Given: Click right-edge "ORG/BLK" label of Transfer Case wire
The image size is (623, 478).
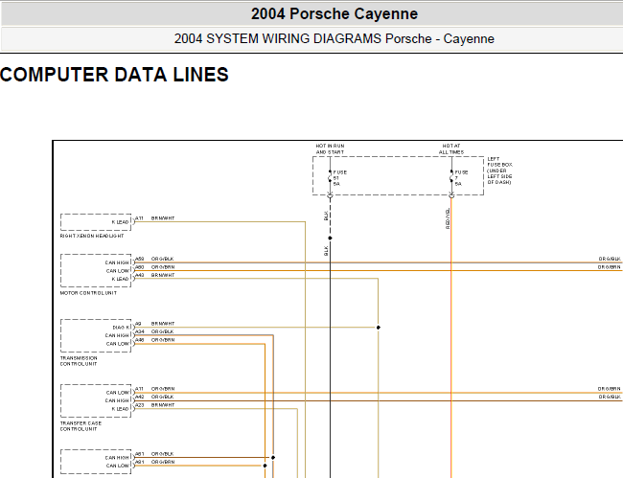Looking at the screenshot, I should (x=610, y=397).
